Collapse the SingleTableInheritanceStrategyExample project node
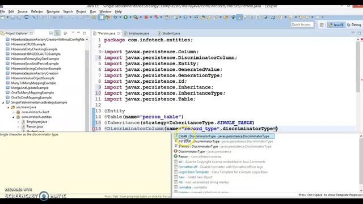 click(x=3, y=103)
